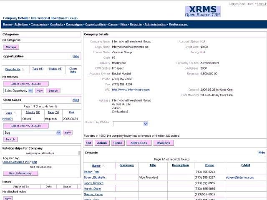The width and height of the screenshot is (267, 200).
Task: Sort cases by Priority column
Action: click(x=33, y=112)
